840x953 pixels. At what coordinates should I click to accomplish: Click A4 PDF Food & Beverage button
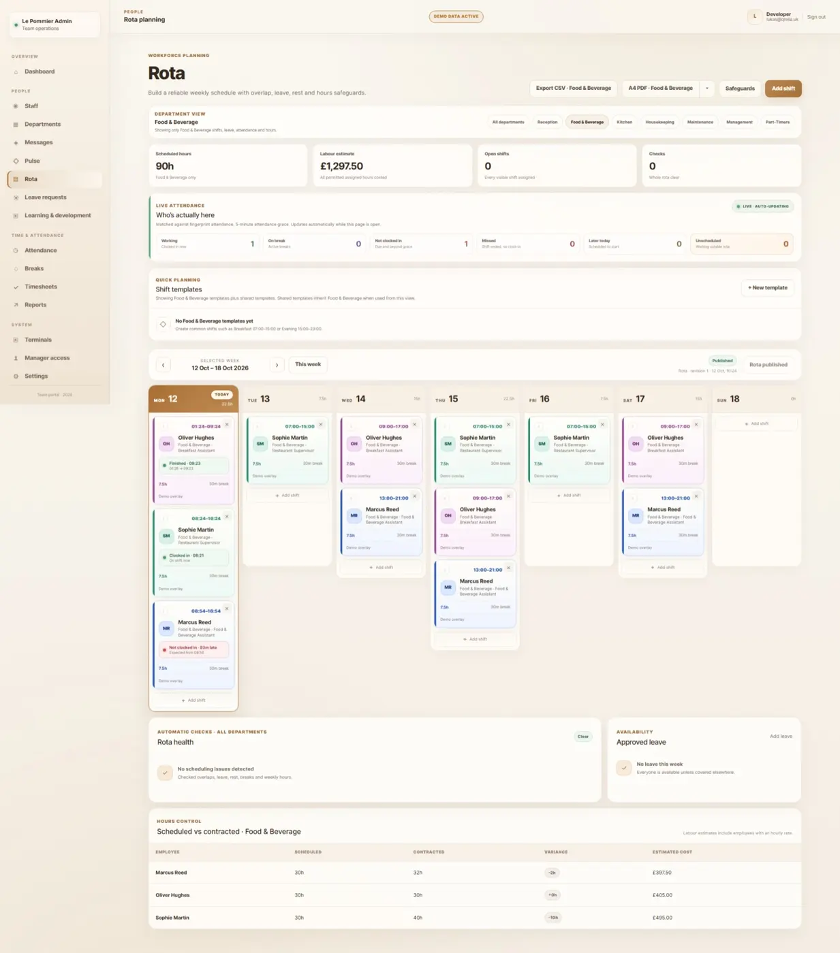click(661, 88)
